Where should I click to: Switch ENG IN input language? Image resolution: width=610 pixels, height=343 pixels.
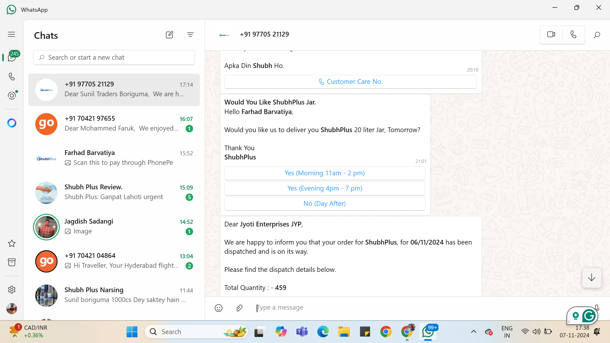pos(507,332)
